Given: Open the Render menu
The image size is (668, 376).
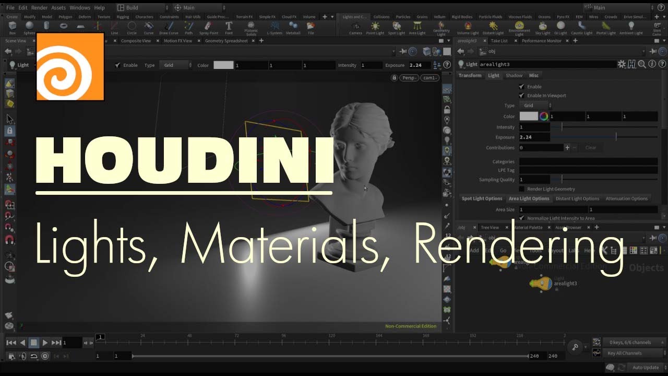Looking at the screenshot, I should 39,8.
